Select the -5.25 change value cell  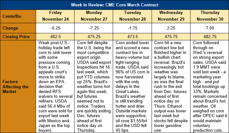pos(55,28)
